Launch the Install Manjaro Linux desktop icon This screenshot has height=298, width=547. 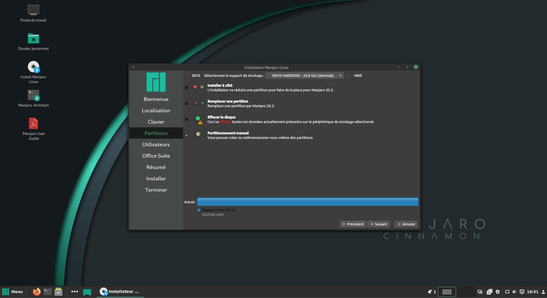[x=33, y=67]
